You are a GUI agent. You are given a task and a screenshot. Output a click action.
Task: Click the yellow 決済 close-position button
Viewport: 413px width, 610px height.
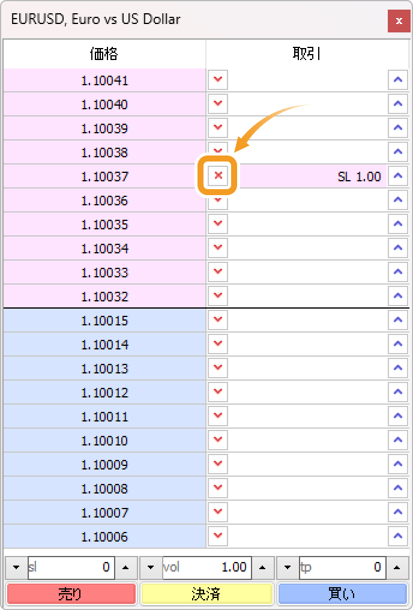tap(206, 594)
